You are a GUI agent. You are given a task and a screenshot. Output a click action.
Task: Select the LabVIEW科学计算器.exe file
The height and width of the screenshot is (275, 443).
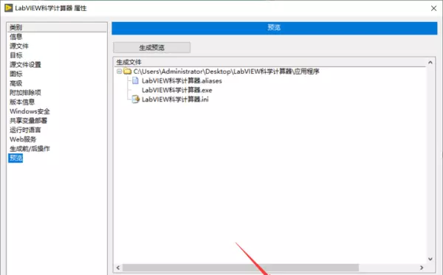click(x=177, y=90)
